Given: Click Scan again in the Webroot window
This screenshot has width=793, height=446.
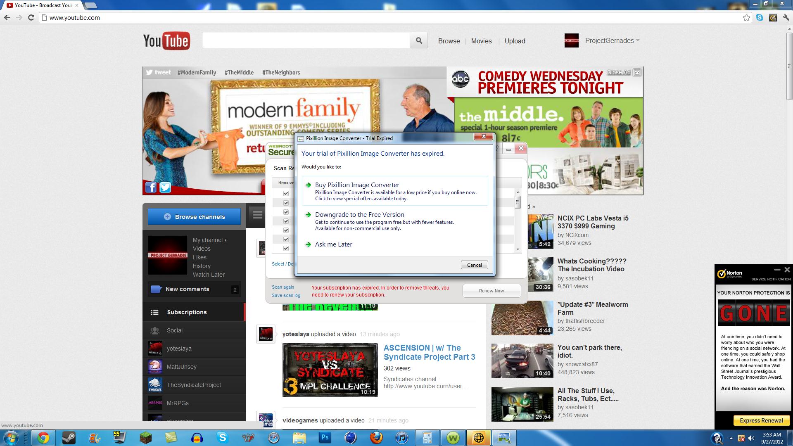Looking at the screenshot, I should 283,287.
